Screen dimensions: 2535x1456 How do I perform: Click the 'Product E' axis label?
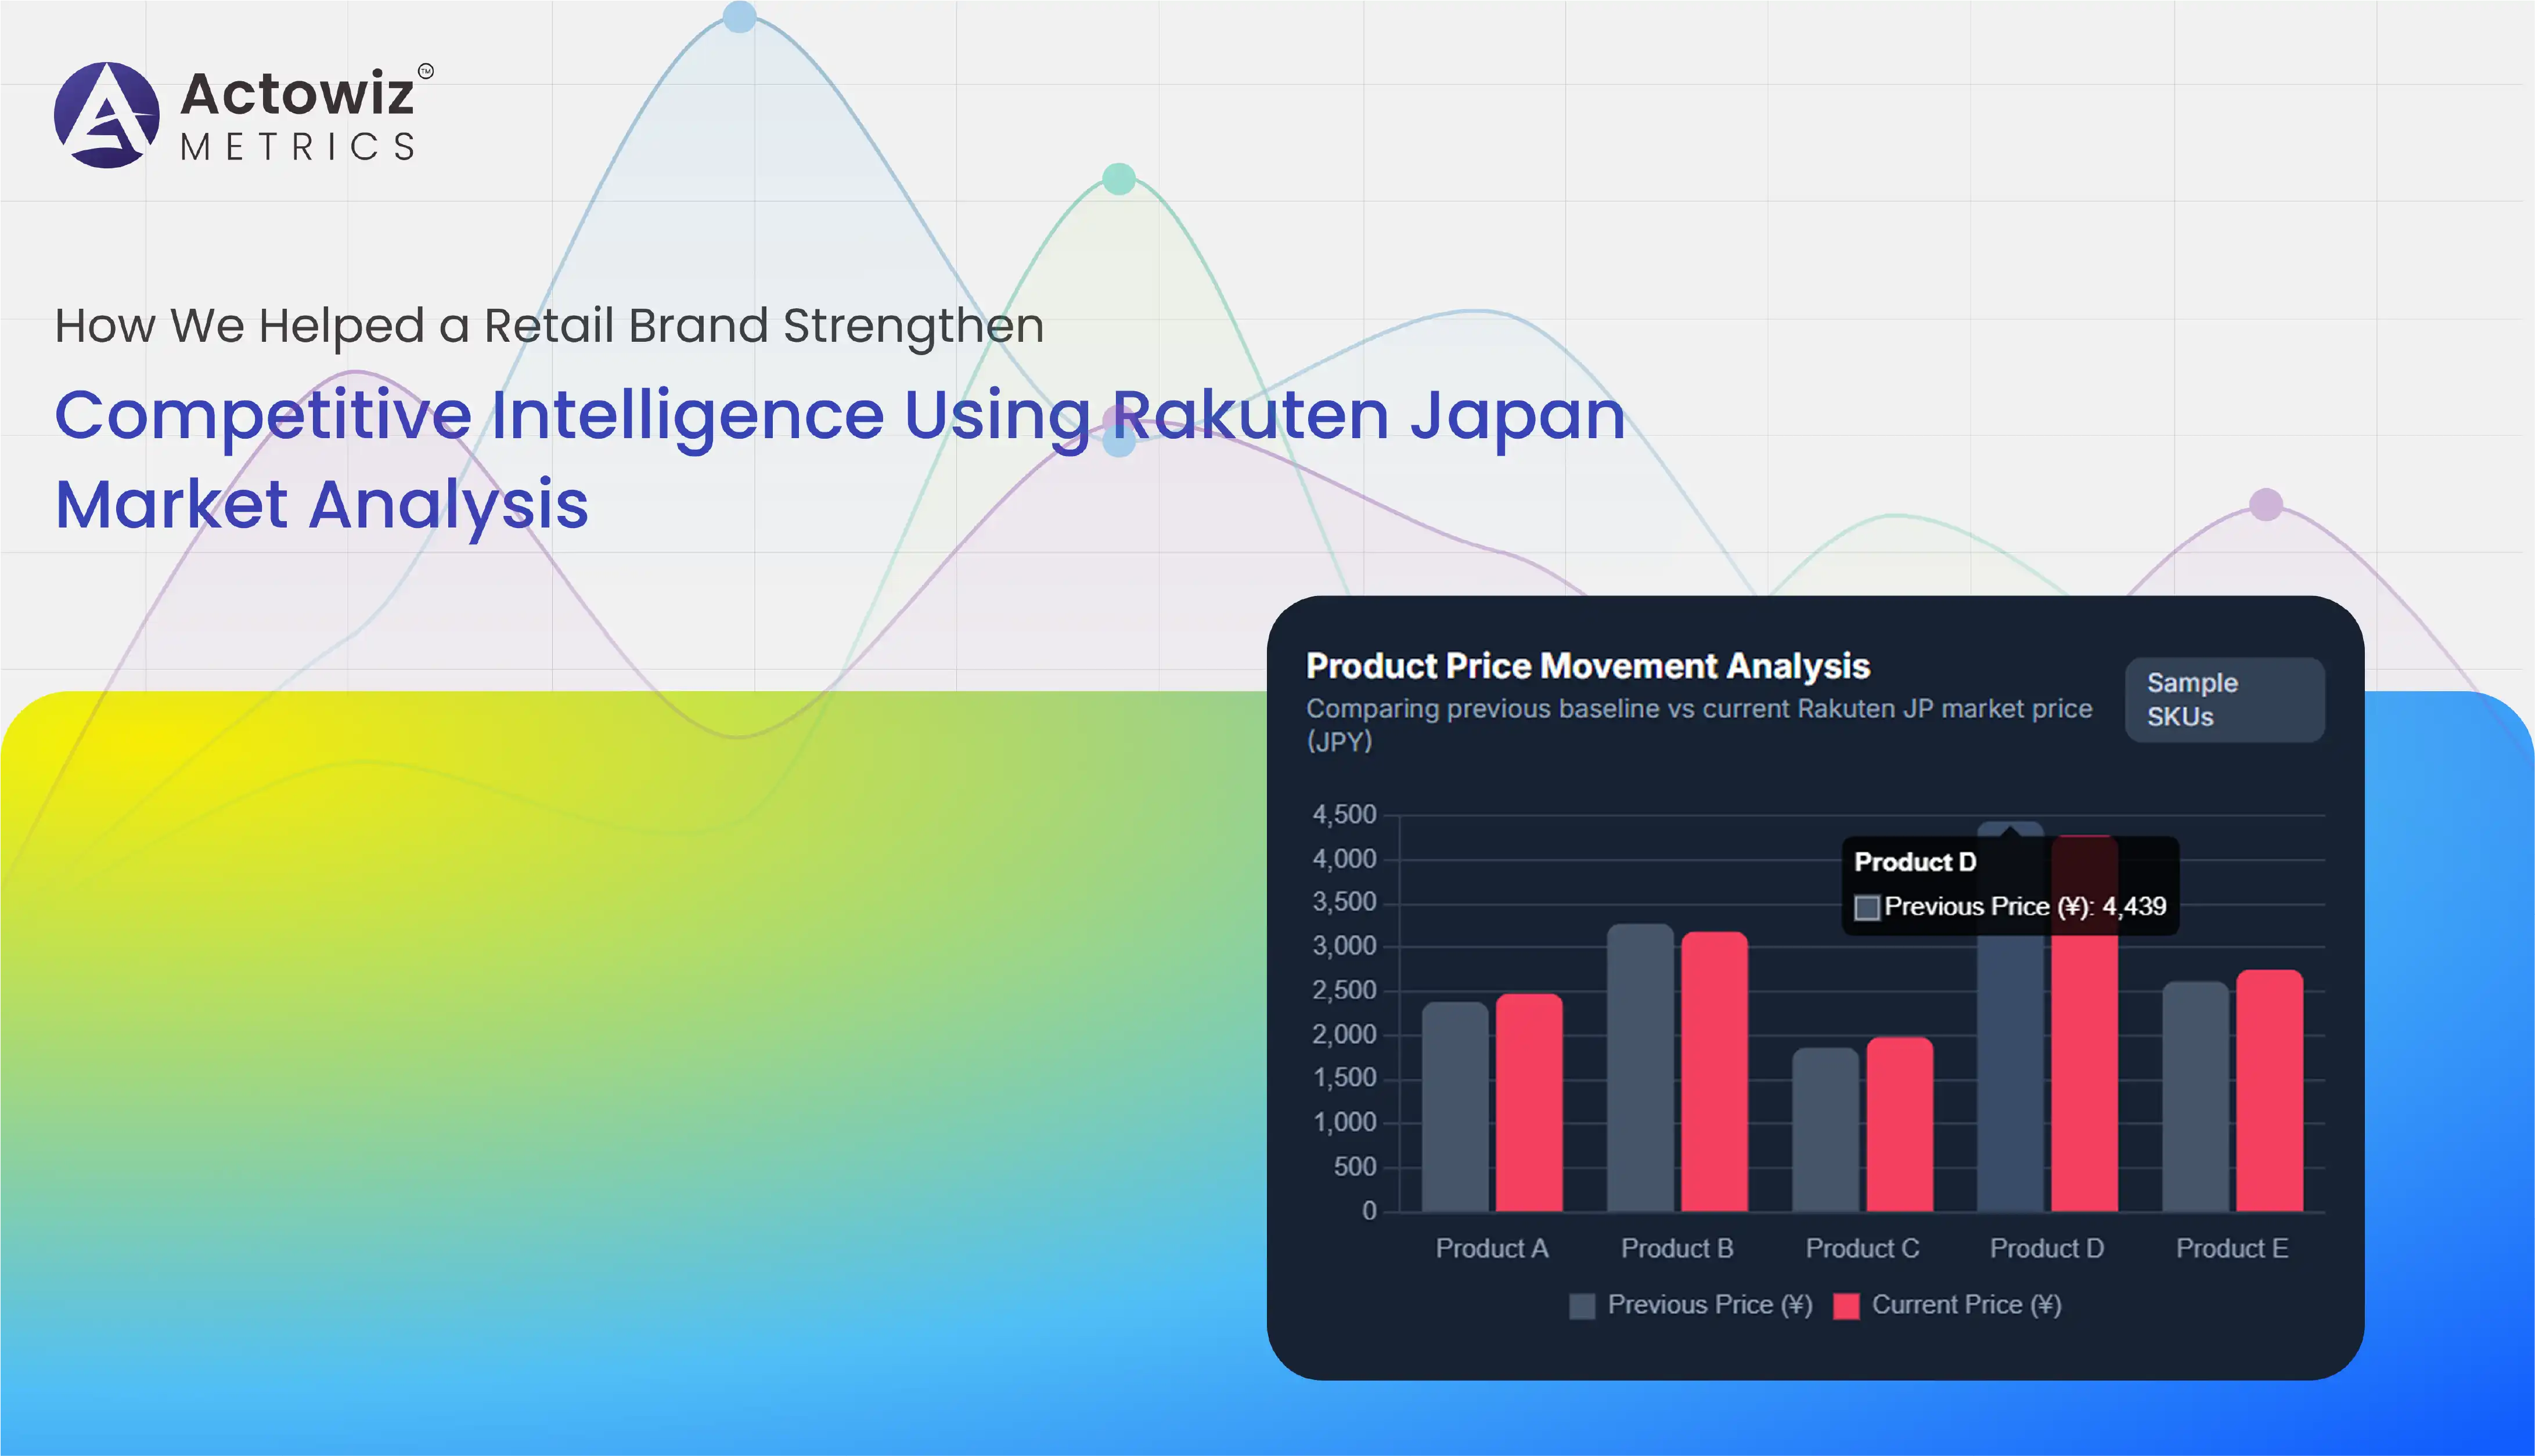coord(2232,1248)
